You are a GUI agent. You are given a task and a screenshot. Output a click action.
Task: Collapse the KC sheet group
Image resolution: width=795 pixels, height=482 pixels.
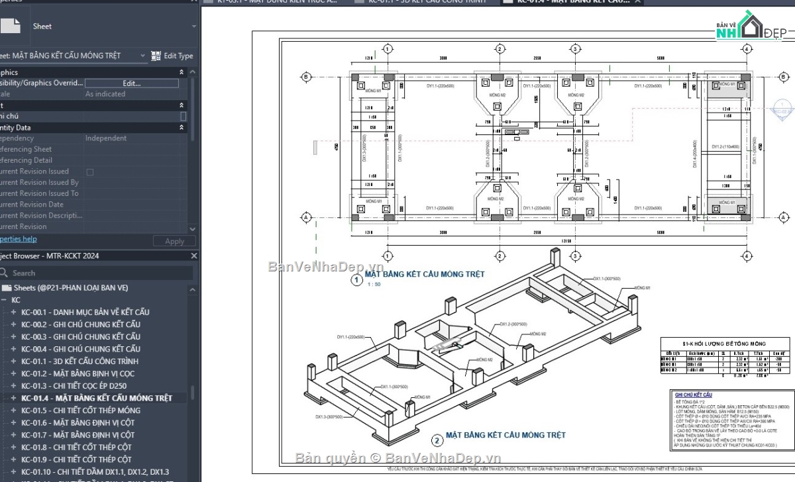point(4,300)
